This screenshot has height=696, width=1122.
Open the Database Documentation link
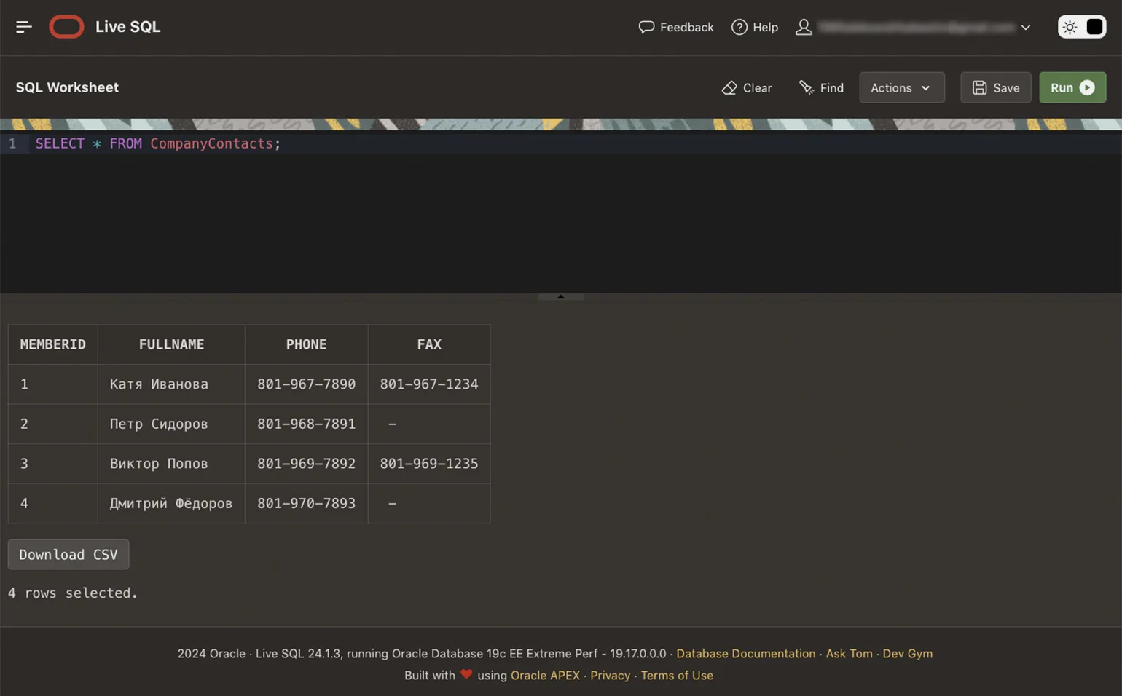coord(745,654)
